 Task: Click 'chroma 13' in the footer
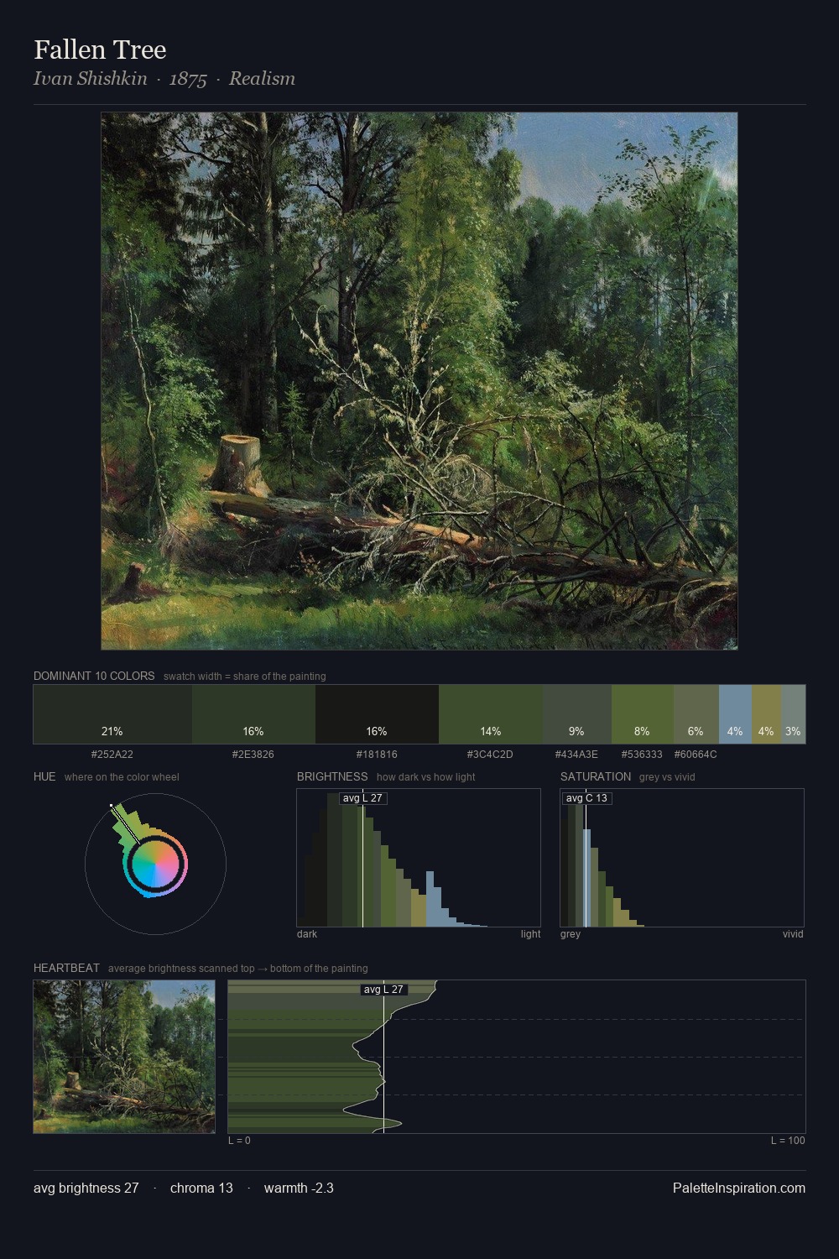(x=201, y=1188)
